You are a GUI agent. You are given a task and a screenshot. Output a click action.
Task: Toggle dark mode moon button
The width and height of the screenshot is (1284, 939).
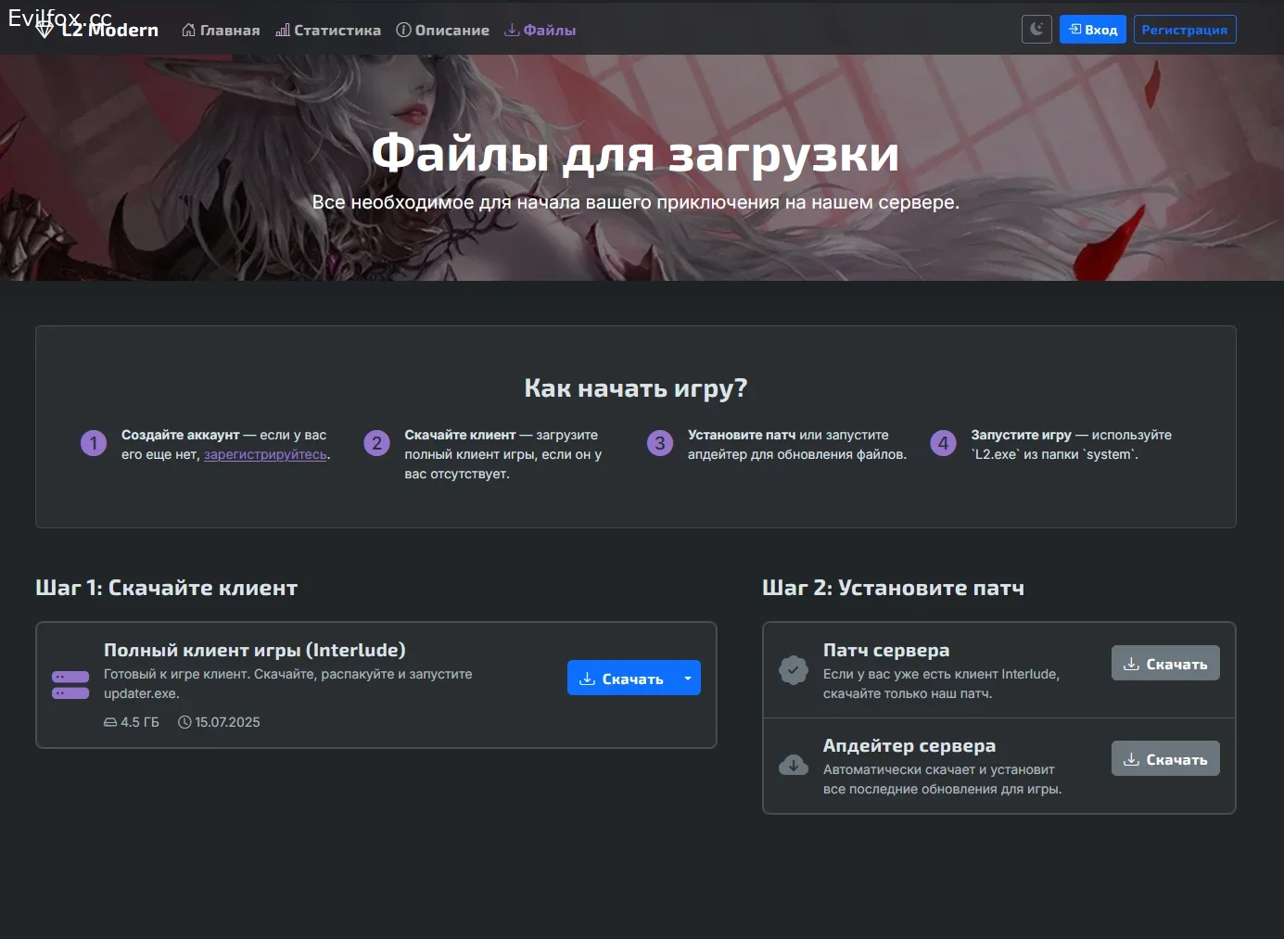tap(1036, 30)
